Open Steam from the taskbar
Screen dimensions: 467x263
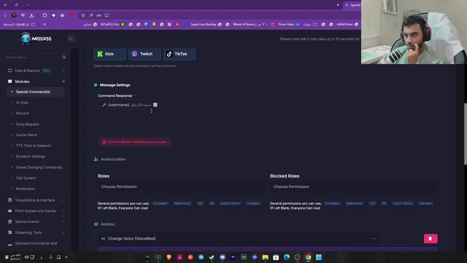(x=212, y=257)
